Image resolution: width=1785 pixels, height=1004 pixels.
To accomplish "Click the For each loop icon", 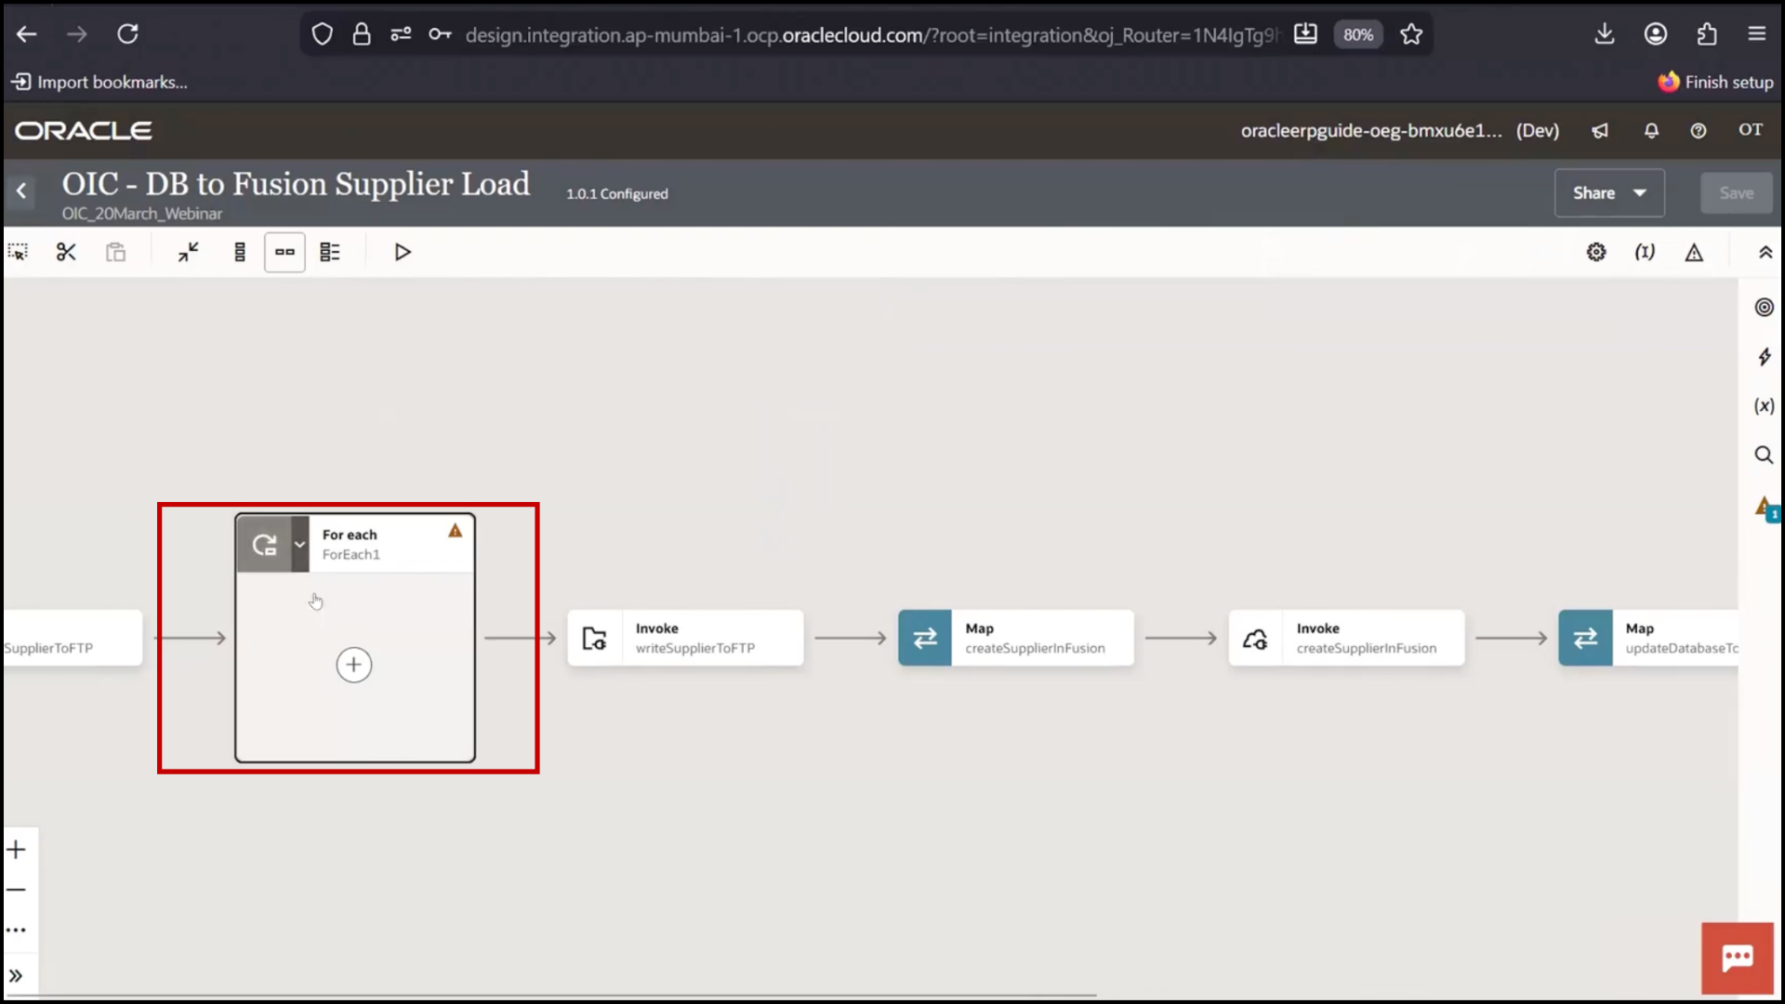I will [x=264, y=545].
